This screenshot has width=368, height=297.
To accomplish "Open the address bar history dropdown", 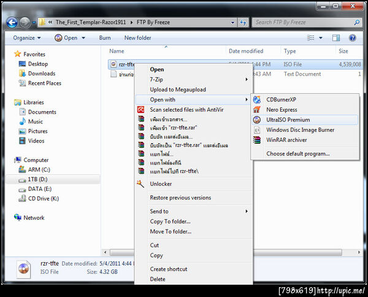I will pos(232,23).
